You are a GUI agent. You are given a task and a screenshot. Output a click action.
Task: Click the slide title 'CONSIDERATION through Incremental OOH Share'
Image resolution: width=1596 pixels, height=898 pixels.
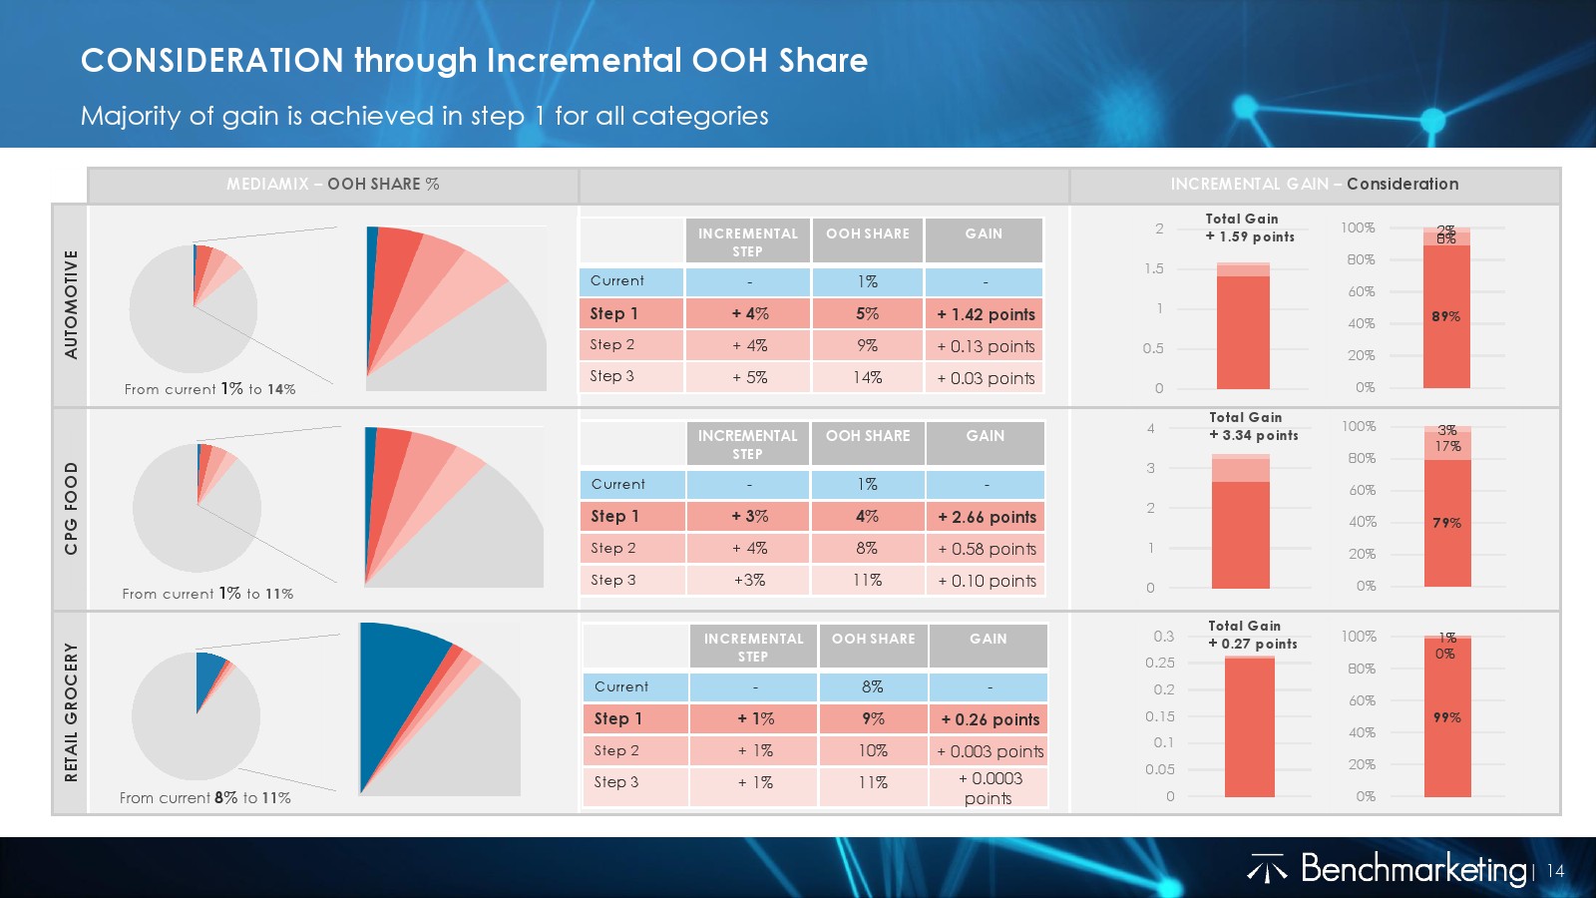(x=474, y=61)
